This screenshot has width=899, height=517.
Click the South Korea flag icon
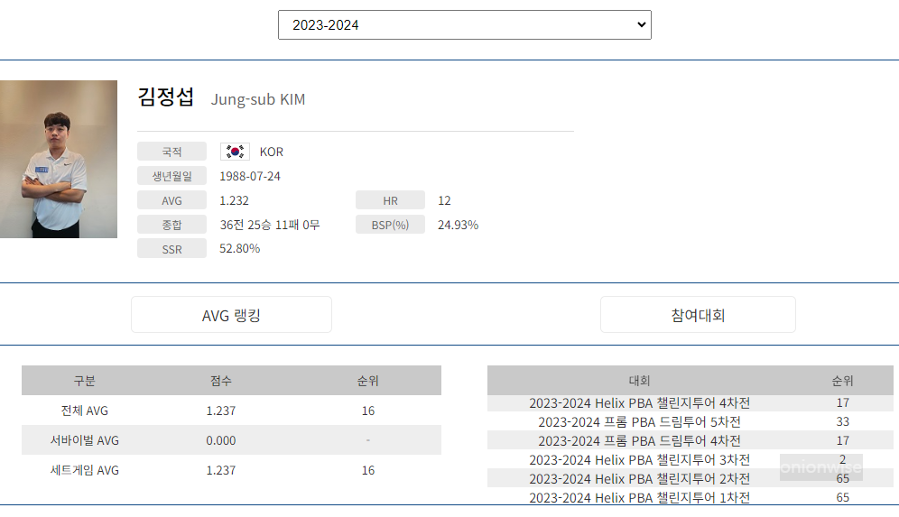(235, 152)
